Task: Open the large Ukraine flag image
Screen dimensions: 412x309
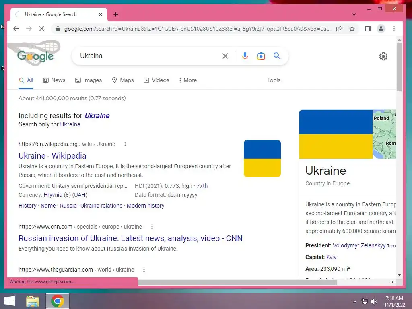Action: [336, 134]
